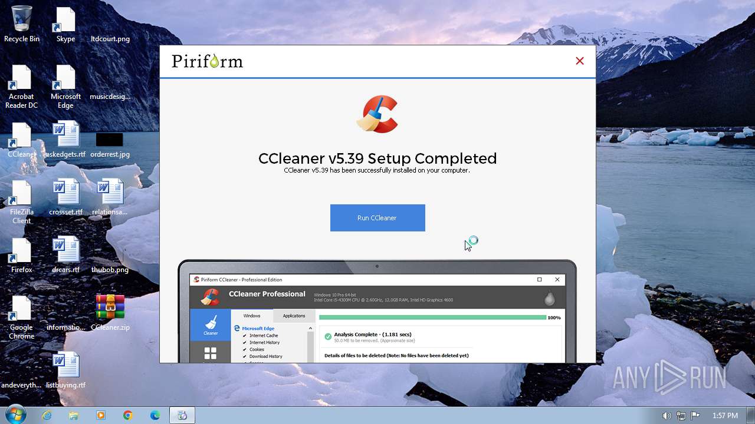This screenshot has width=755, height=424.
Task: Open the Action Center flag icon
Action: (695, 415)
